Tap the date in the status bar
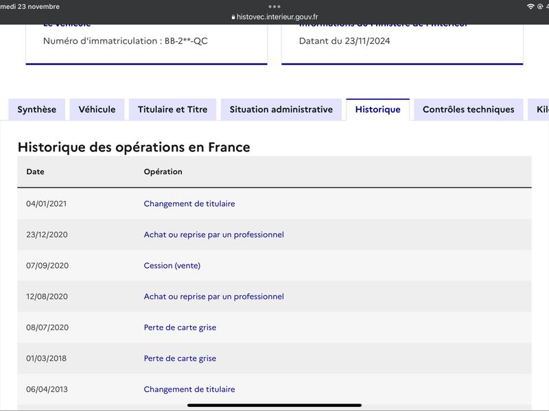549x411 pixels. click(x=30, y=6)
